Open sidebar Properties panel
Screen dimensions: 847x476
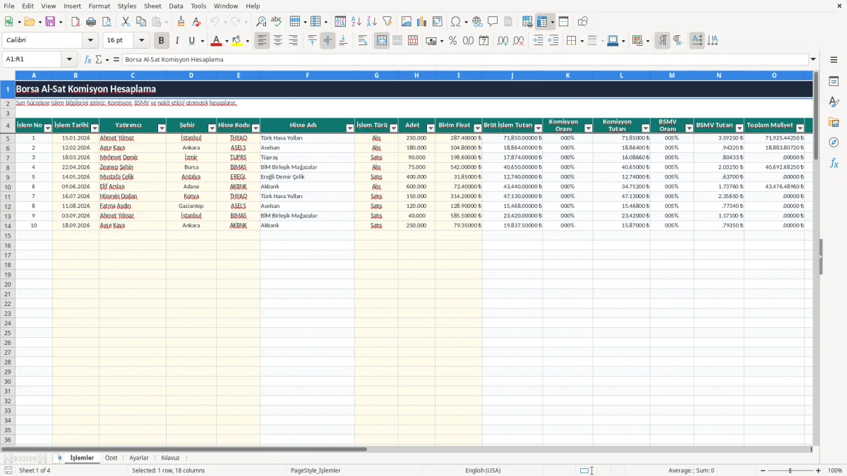click(x=834, y=81)
